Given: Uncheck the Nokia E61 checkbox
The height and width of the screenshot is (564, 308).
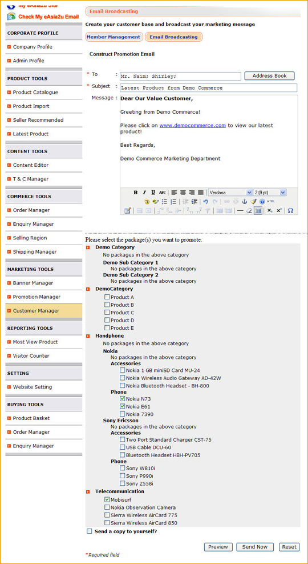Looking at the screenshot, I should 123,406.
